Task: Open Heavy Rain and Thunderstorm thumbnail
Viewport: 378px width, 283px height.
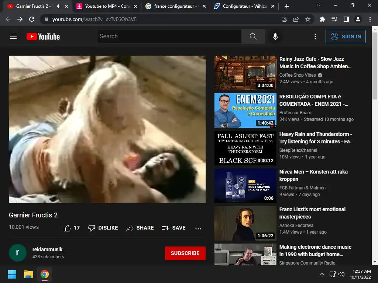Action: [245, 148]
